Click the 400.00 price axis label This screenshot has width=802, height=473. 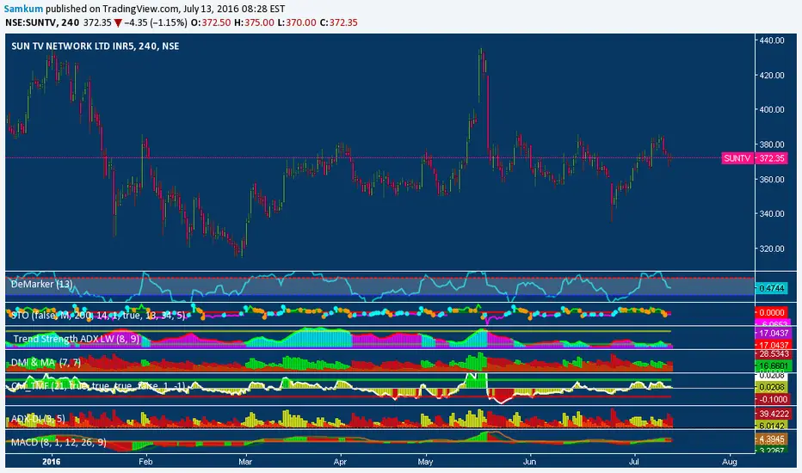coord(772,109)
